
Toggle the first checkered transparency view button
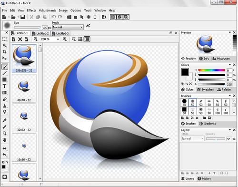click(113, 17)
